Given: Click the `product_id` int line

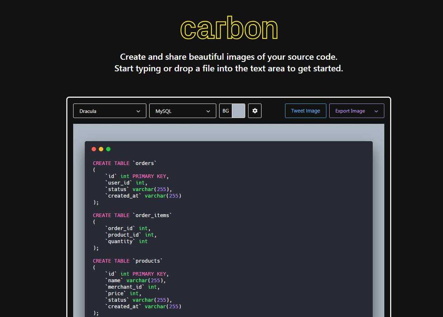Looking at the screenshot, I should 131,235.
